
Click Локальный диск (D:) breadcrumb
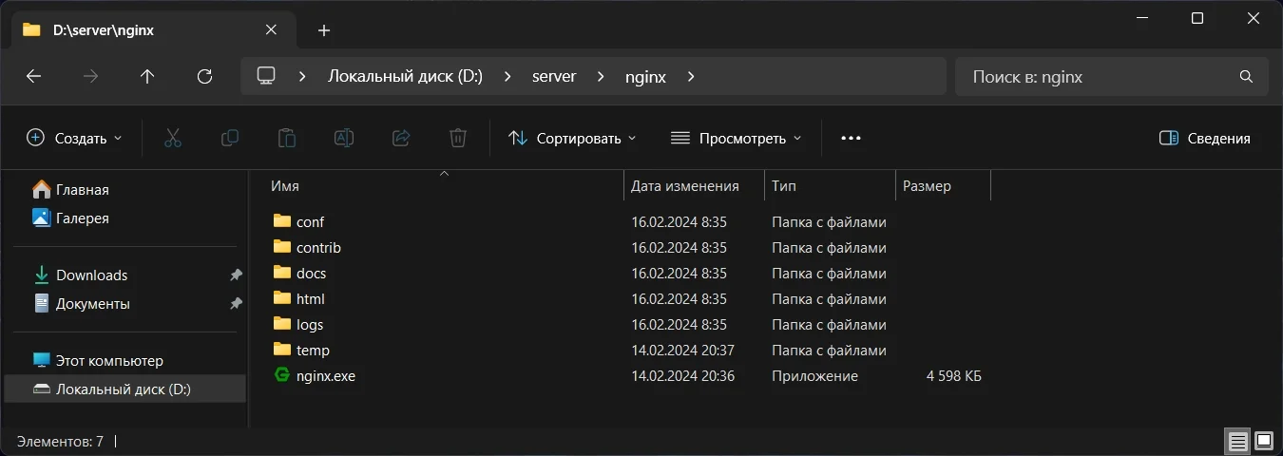pyautogui.click(x=406, y=76)
